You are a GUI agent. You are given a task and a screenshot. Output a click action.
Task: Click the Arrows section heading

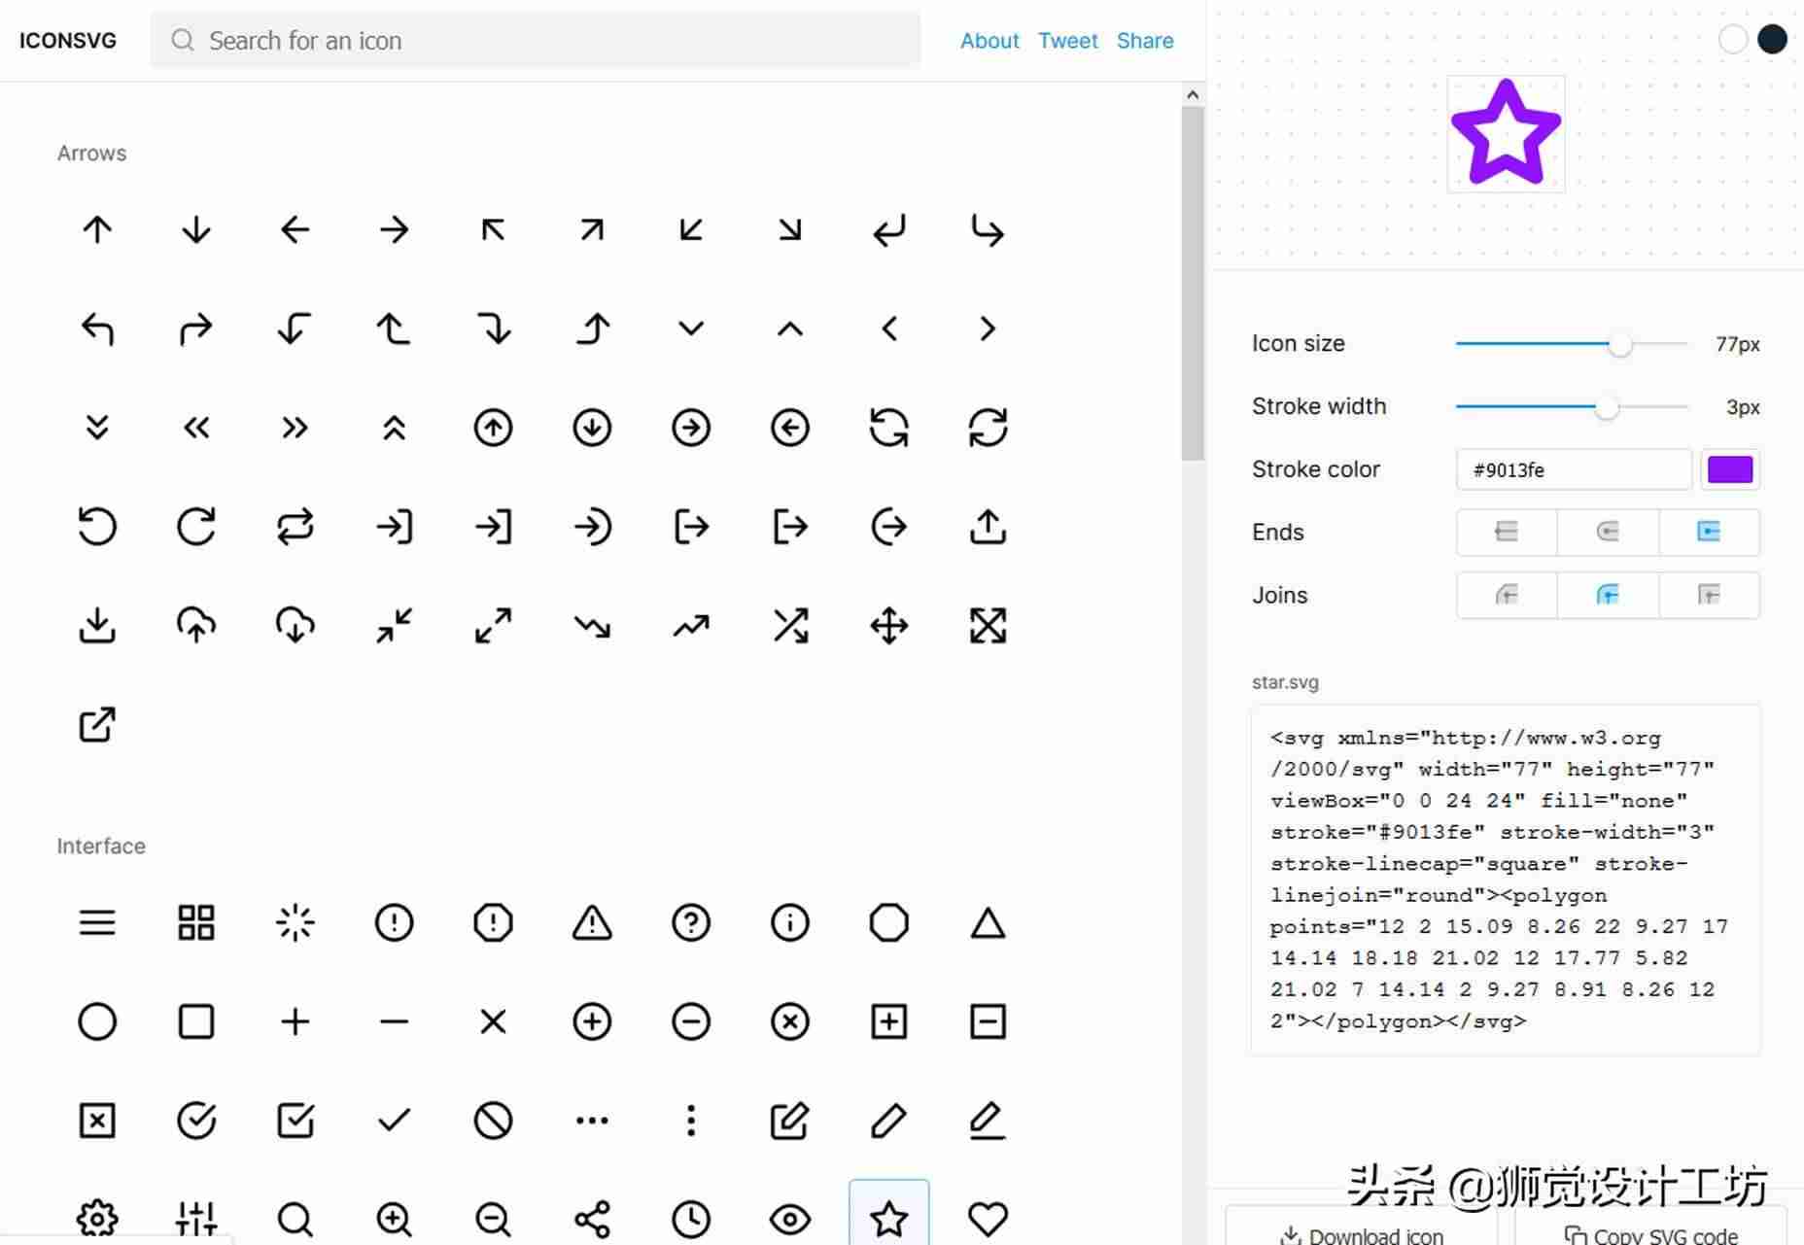coord(91,154)
